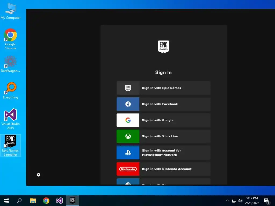
Task: Sign in with account for PlayStation Network
Action: point(163,153)
